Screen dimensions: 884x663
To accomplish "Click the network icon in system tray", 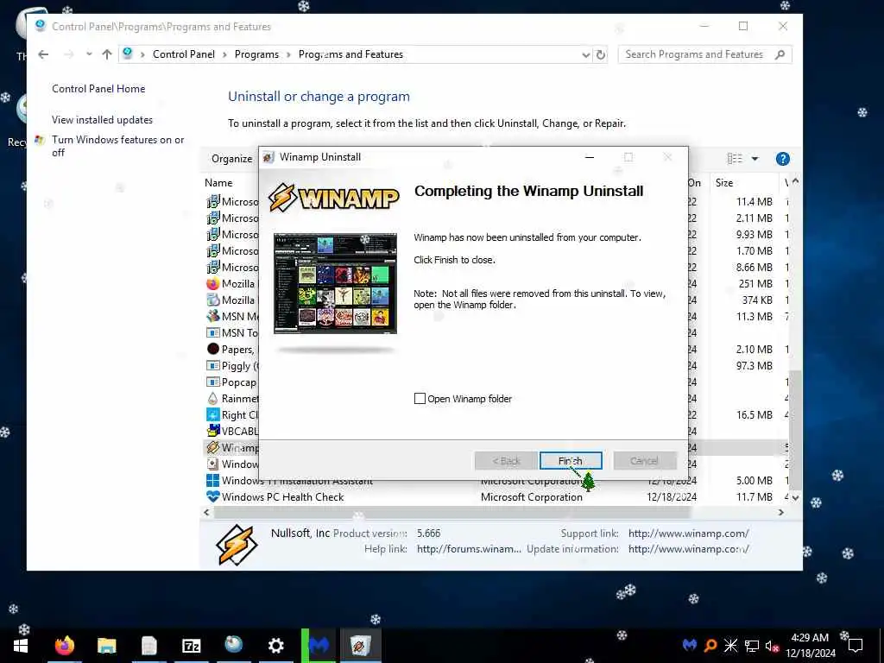I will point(752,646).
